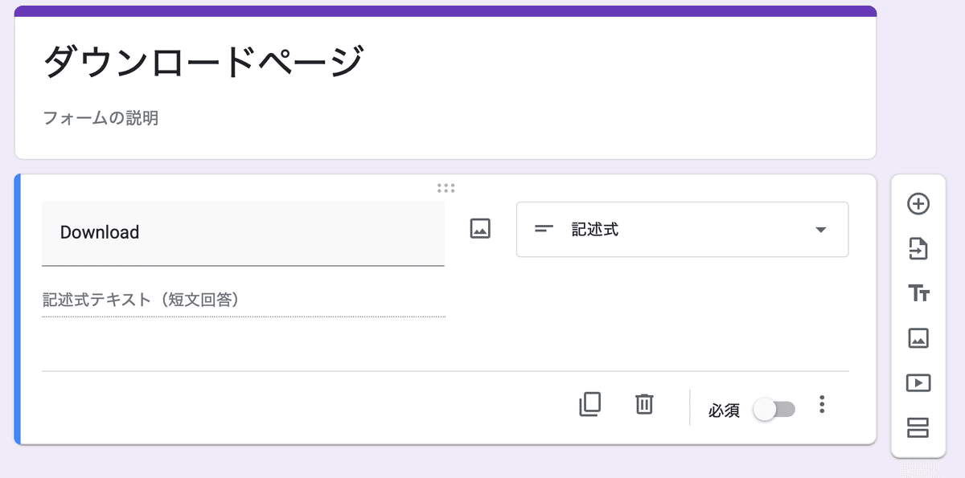Grab the question drag handle dots
Viewport: 965px width, 478px height.
446,188
